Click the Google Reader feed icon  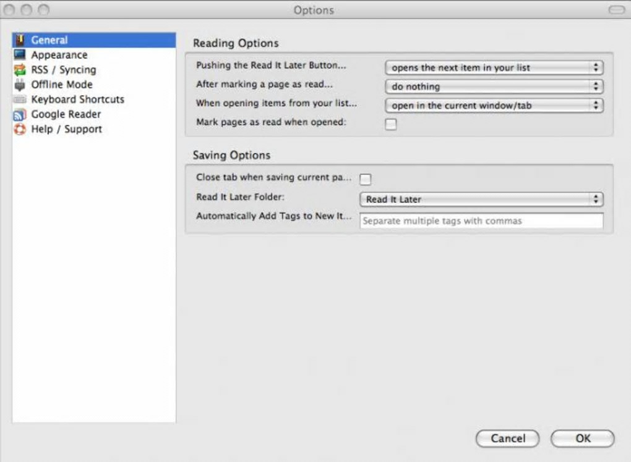tap(20, 114)
